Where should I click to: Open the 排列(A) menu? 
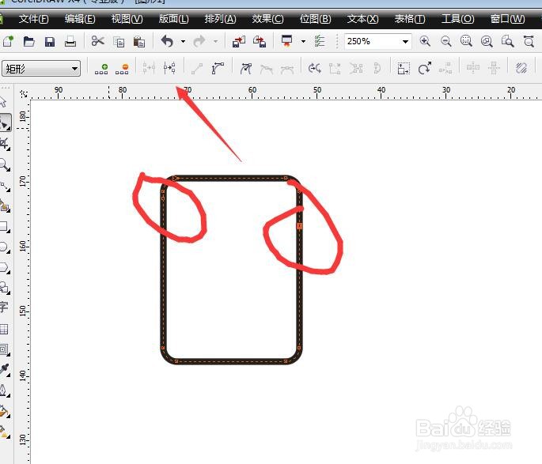(x=220, y=19)
